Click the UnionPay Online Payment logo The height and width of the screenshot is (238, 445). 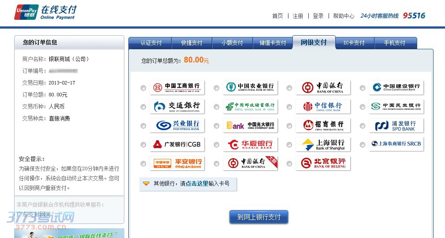click(x=45, y=12)
